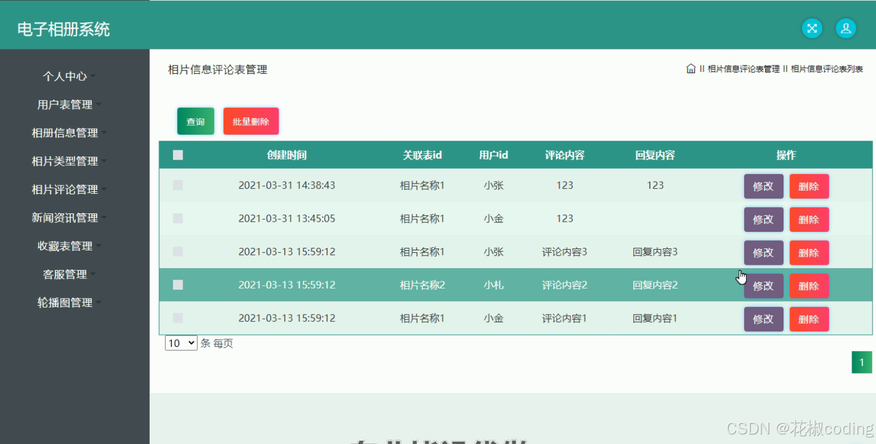Click the 回复内容 column header
The image size is (876, 444).
tap(655, 155)
